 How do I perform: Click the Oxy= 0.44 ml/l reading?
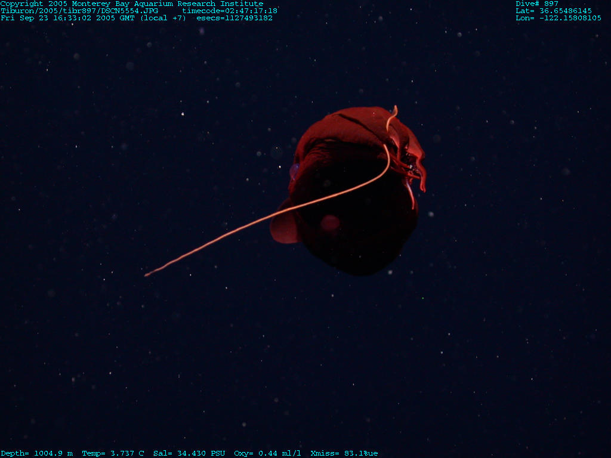pyautogui.click(x=267, y=453)
